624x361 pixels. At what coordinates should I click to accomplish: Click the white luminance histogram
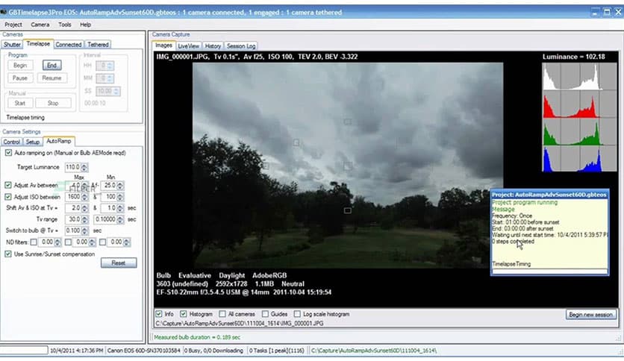(x=579, y=76)
